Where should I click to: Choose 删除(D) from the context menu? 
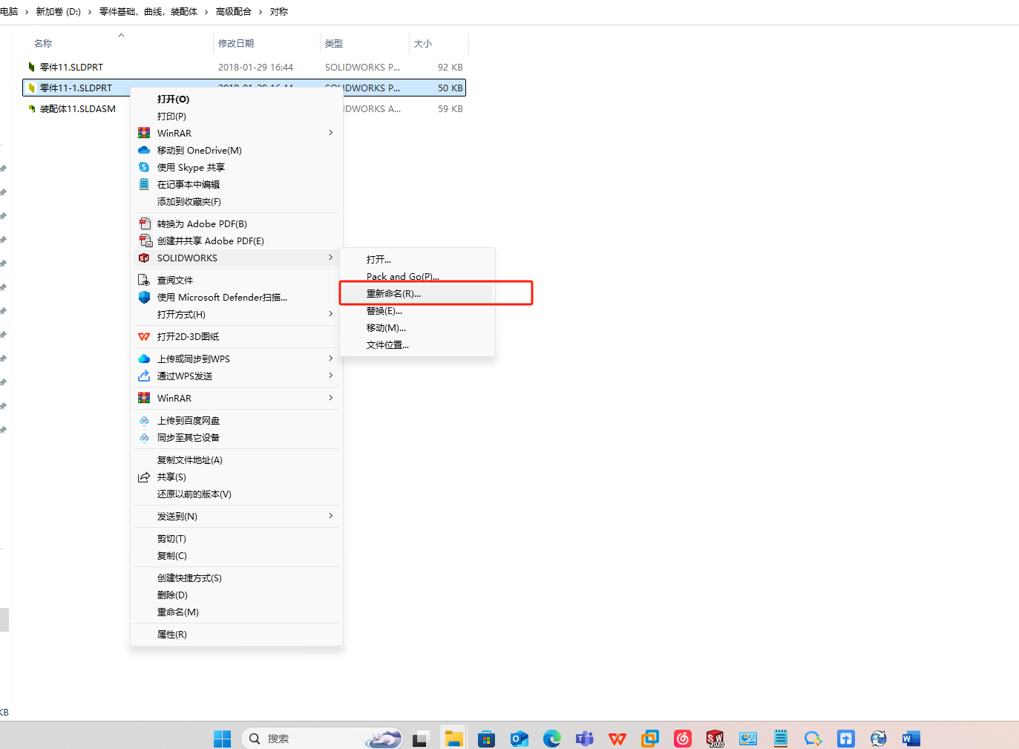pyautogui.click(x=172, y=595)
